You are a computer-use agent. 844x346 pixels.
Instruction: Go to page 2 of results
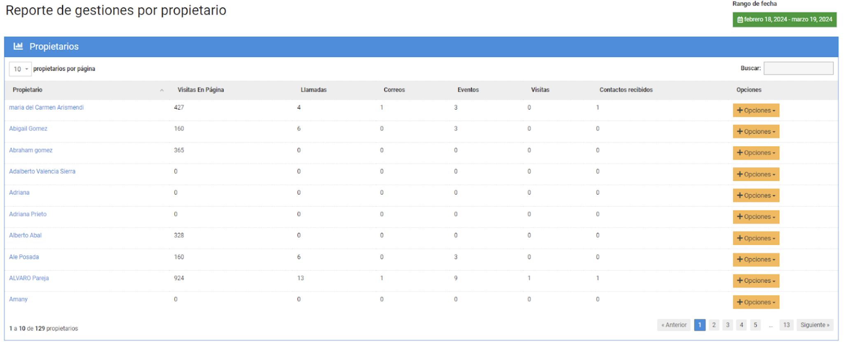(x=713, y=325)
